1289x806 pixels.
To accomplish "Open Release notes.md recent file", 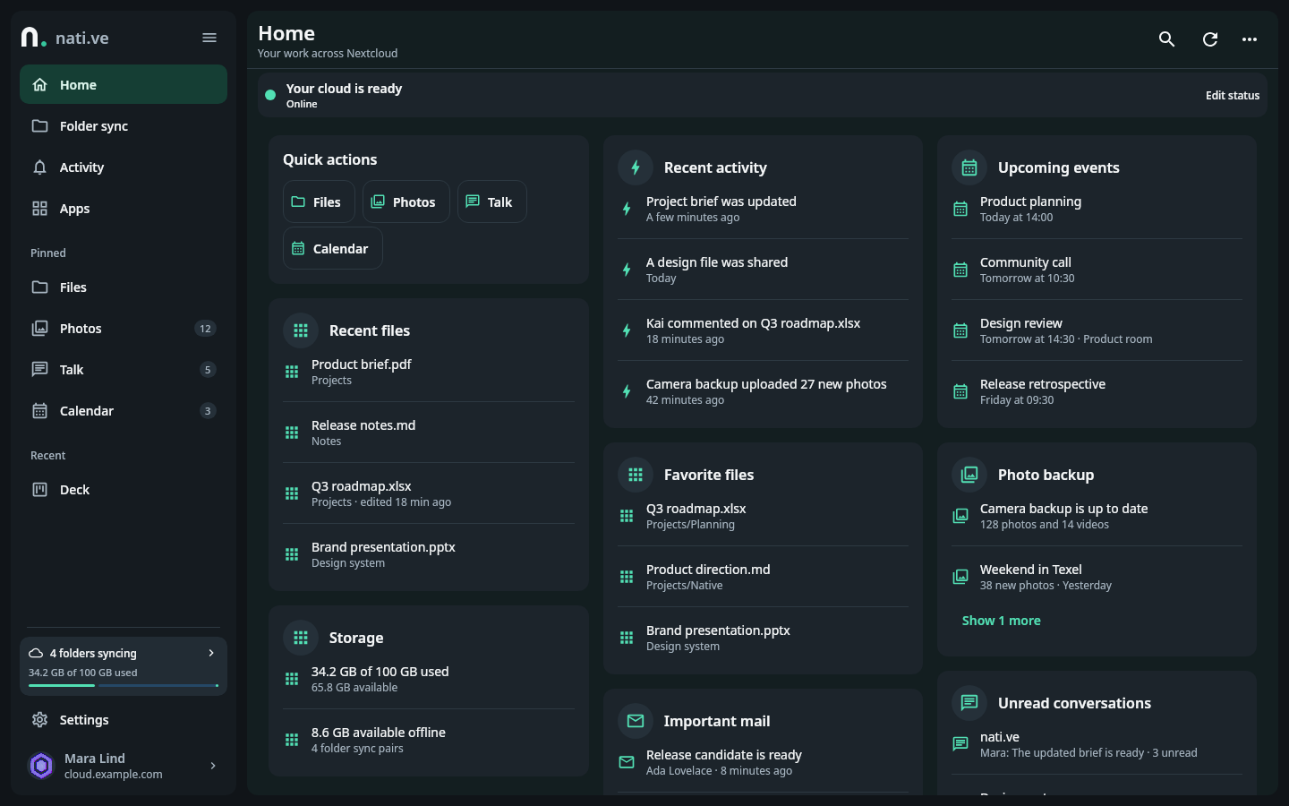I will pyautogui.click(x=429, y=433).
